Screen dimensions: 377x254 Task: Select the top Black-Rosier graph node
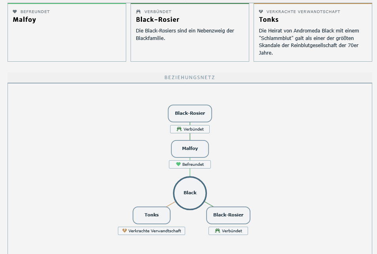tap(190, 113)
